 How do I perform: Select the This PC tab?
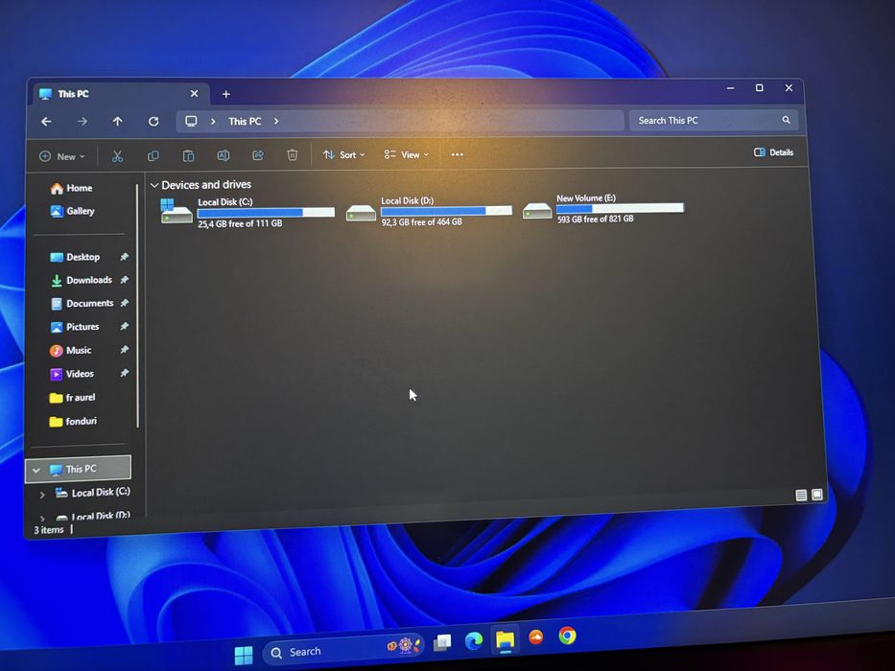pyautogui.click(x=118, y=94)
